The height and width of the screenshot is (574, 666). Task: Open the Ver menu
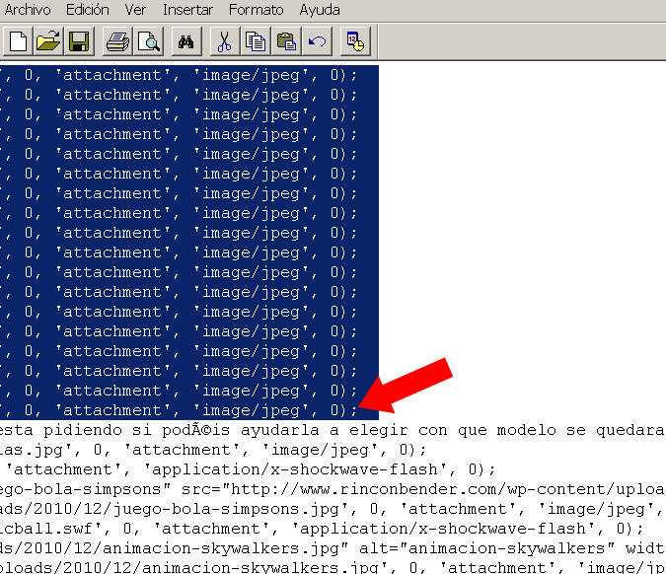coord(136,10)
